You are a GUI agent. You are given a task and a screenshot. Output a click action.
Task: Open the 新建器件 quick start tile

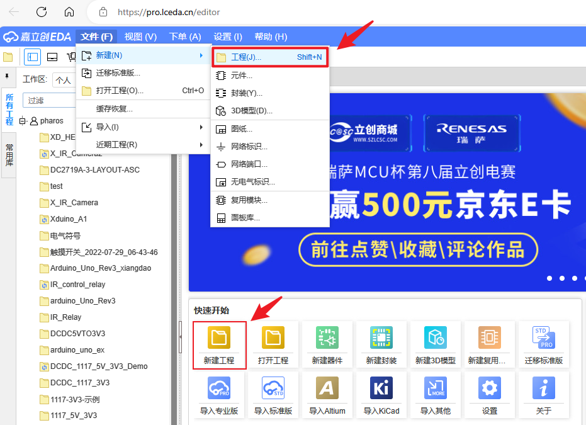pos(327,344)
